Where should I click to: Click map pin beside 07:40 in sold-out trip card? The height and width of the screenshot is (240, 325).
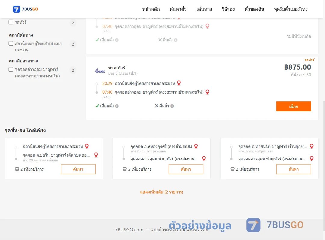click(x=207, y=26)
